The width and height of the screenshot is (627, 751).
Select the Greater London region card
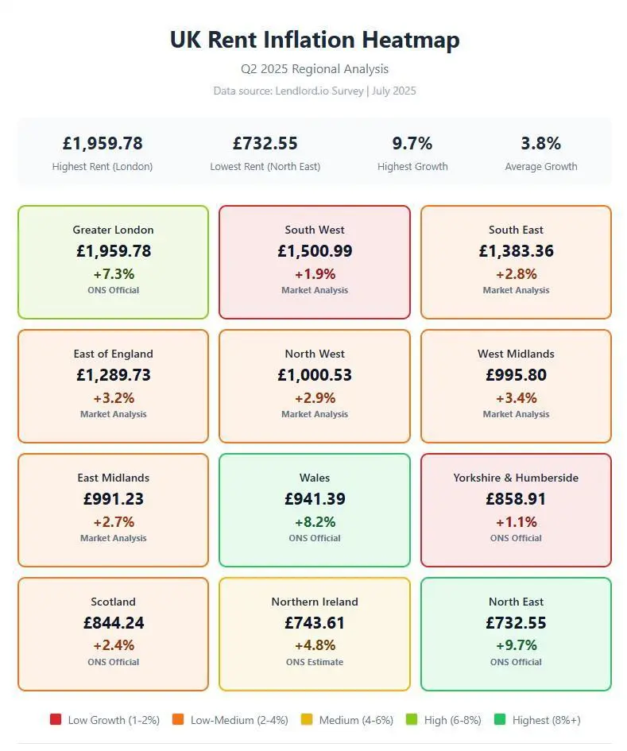(113, 261)
